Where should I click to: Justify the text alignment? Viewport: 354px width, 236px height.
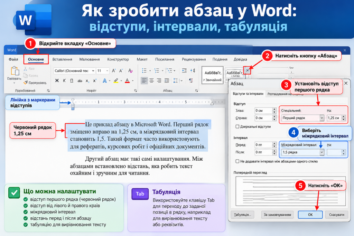pos(167,81)
